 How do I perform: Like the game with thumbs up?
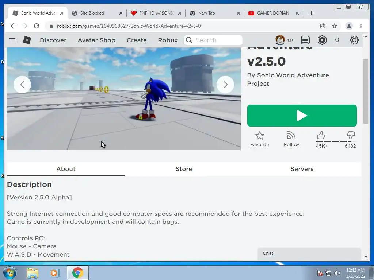pos(321,136)
